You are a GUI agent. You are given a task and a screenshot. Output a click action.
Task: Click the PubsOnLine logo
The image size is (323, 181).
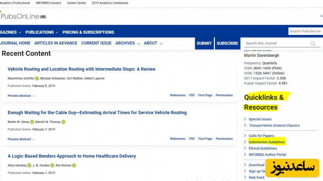click(x=23, y=16)
